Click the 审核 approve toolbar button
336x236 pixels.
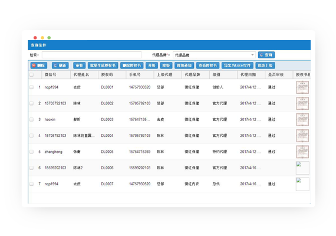(80, 65)
